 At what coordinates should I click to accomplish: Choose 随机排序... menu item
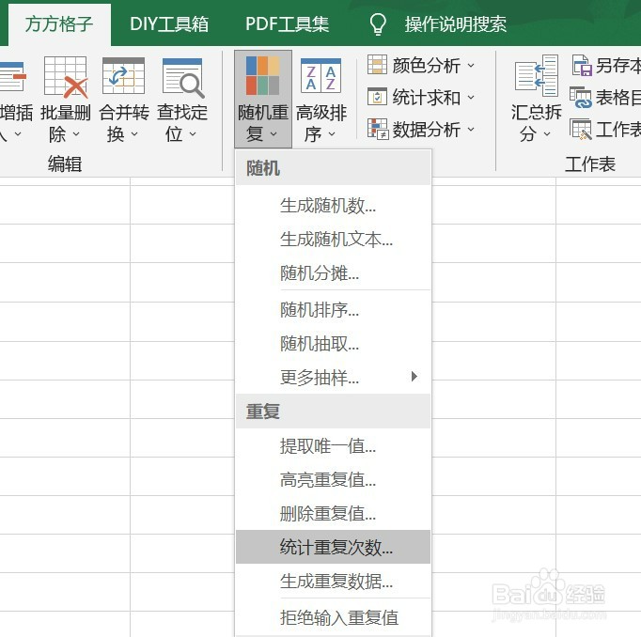coord(333,310)
